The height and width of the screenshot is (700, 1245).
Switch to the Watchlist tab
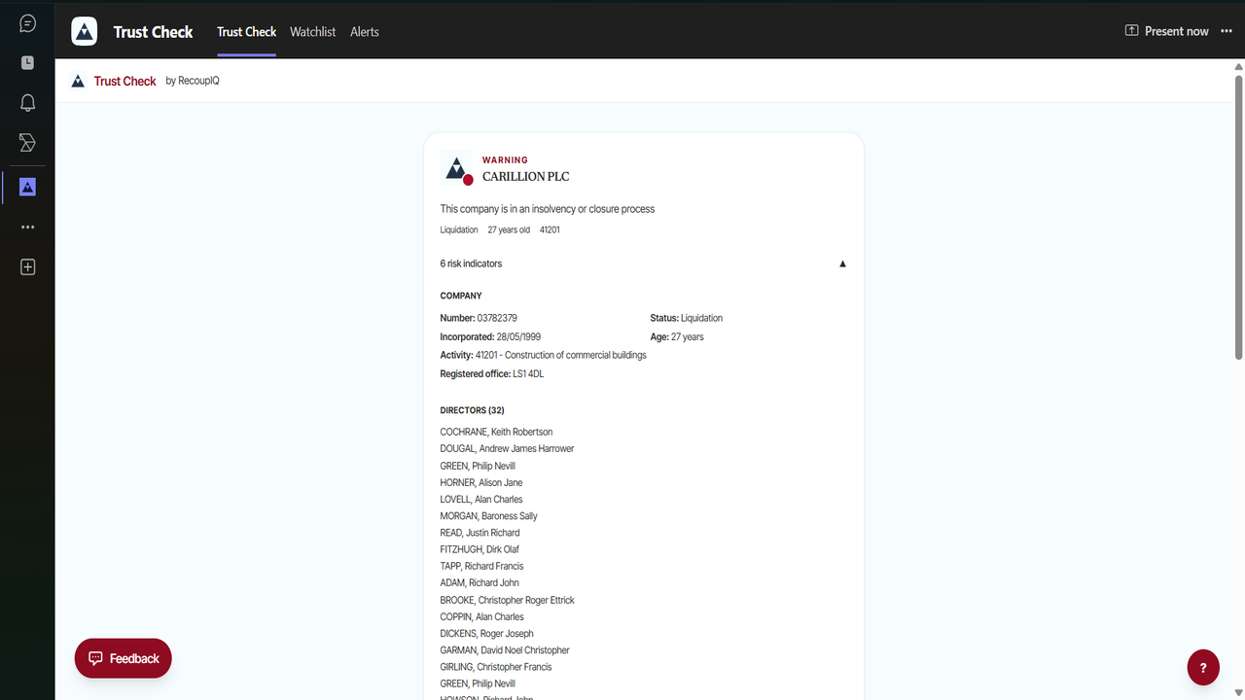pyautogui.click(x=312, y=32)
